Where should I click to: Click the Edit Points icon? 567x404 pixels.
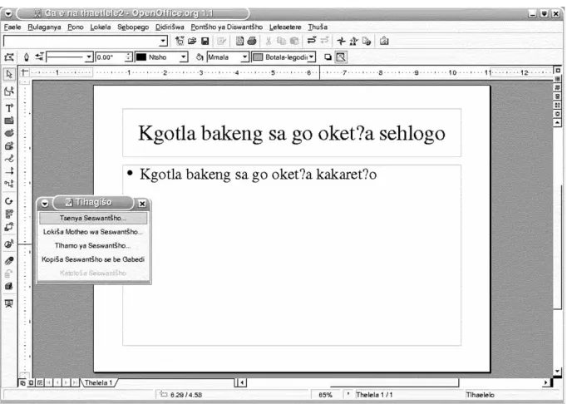(x=9, y=57)
